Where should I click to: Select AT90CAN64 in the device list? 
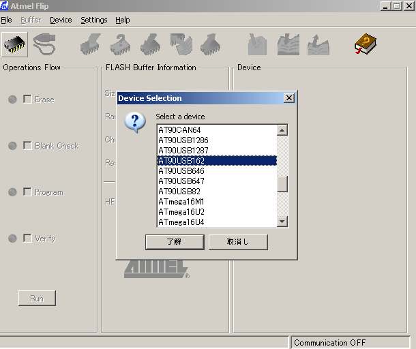click(217, 130)
